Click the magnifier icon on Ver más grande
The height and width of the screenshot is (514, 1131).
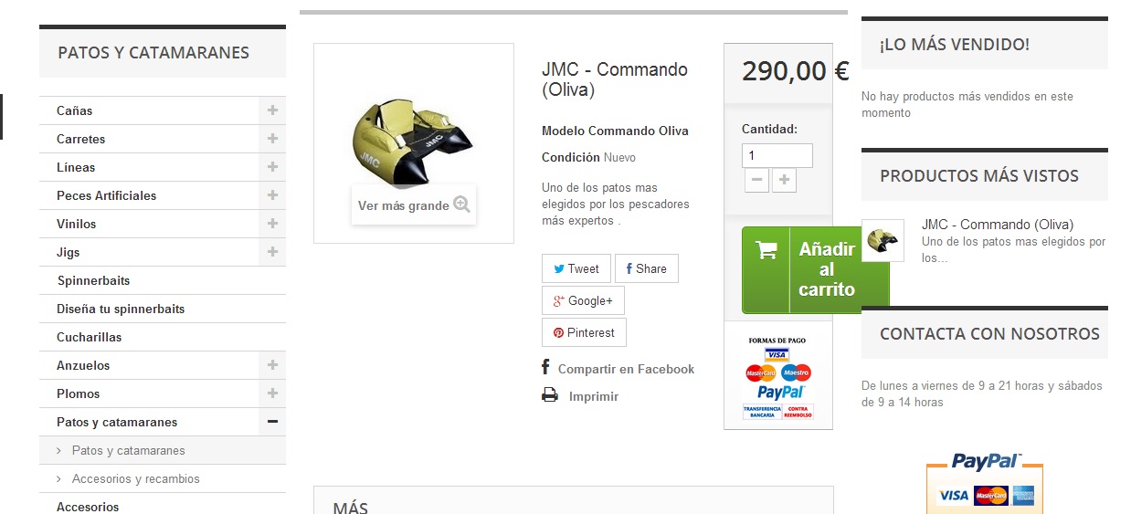coord(462,205)
